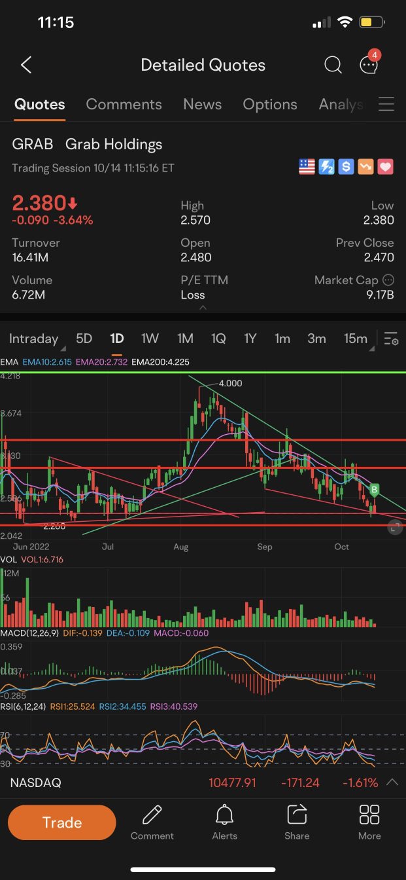Open the tab list hamburger menu
Screen dimensions: 406x880
(386, 105)
